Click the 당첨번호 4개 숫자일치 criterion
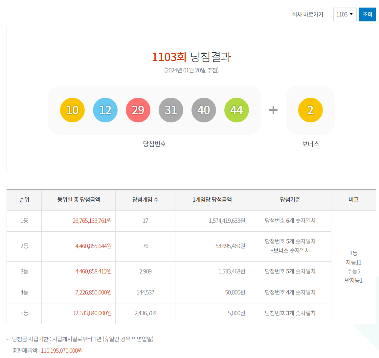Screen dimensions: 379x358 click(x=290, y=293)
